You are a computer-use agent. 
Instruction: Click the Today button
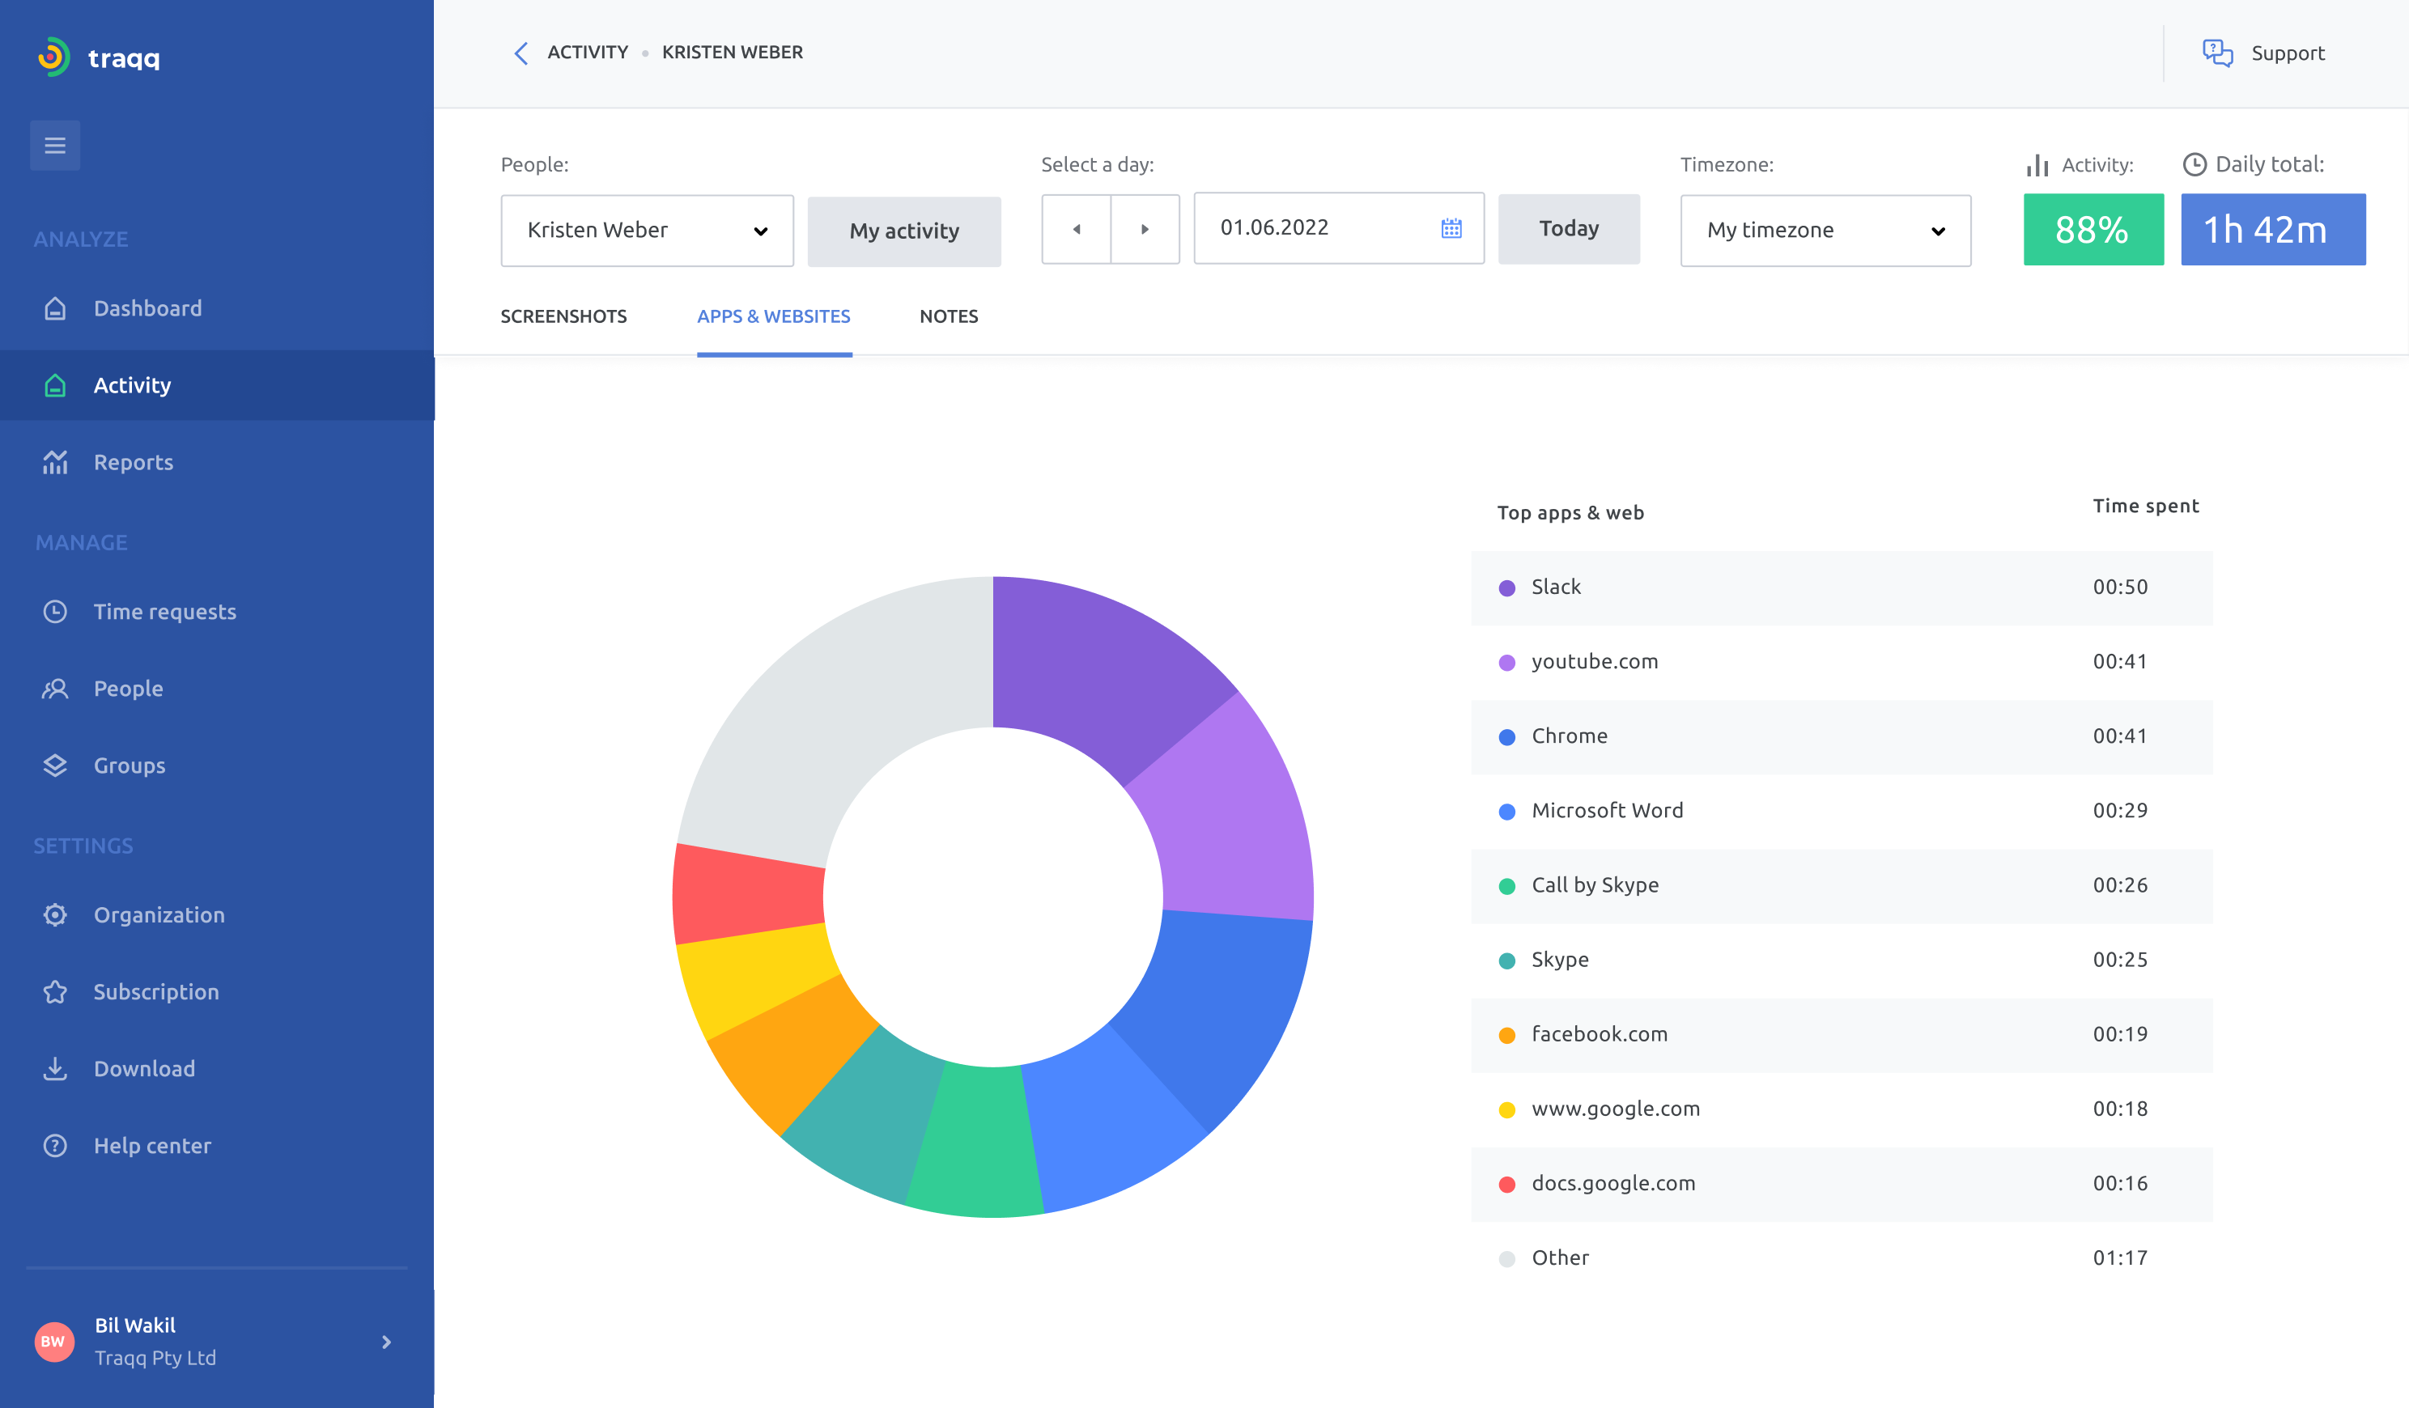coord(1569,228)
